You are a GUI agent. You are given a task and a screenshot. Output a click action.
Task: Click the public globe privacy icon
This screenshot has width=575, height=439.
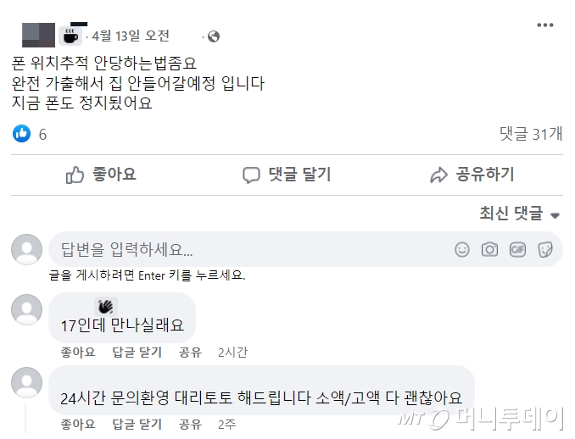(213, 36)
